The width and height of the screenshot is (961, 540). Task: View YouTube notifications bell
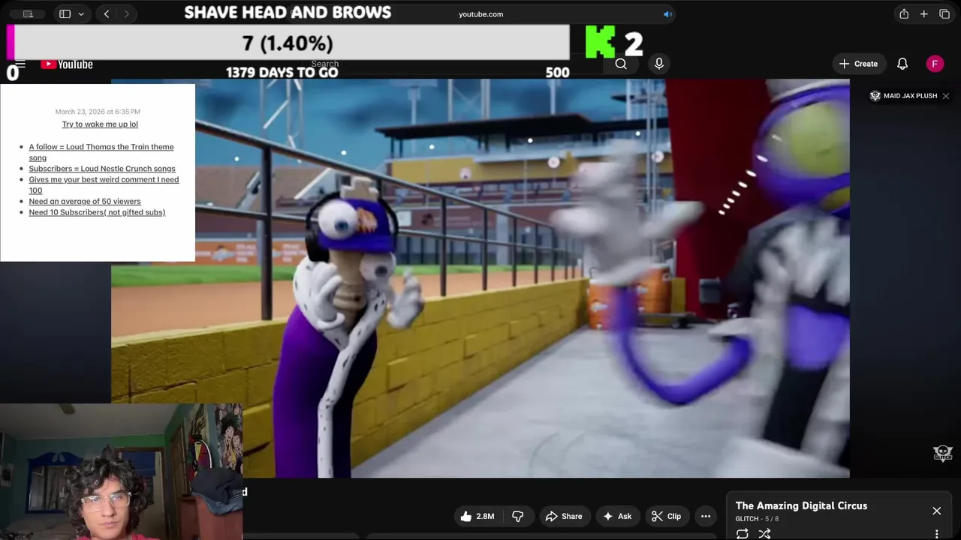coord(902,64)
